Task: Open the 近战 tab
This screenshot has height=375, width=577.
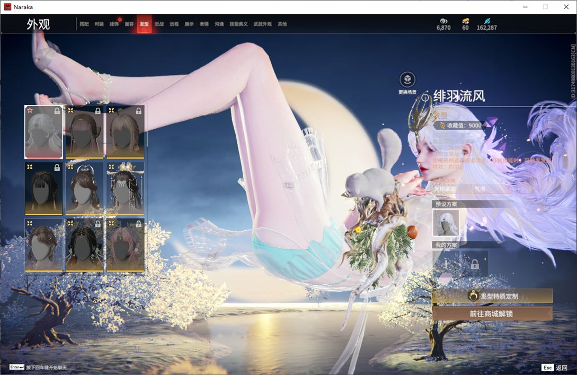Action: pos(159,24)
